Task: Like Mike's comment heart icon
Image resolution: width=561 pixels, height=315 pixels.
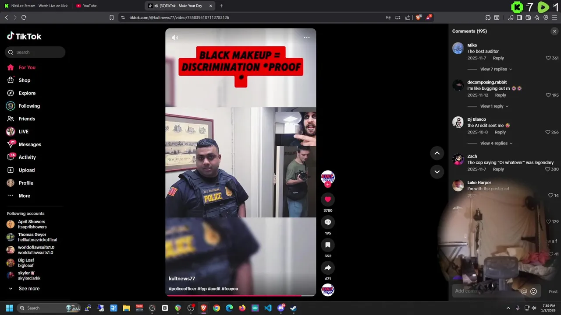Action: tap(548, 58)
